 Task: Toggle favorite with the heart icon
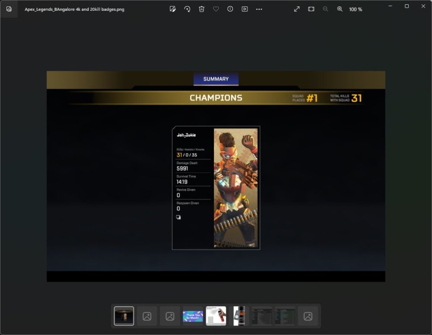coord(216,9)
